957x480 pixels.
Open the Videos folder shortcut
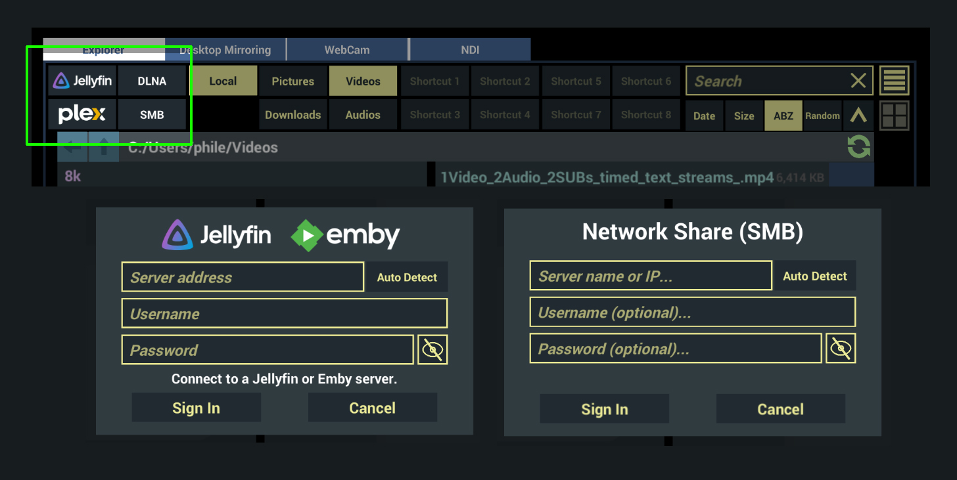pos(363,81)
